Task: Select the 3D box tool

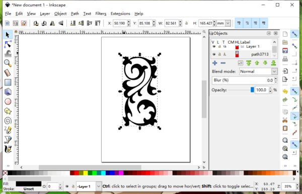Action: [x=8, y=92]
